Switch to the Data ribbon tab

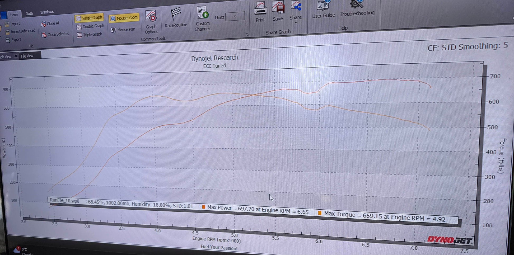coord(29,13)
